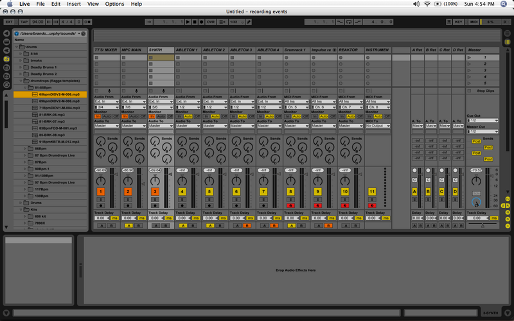Click the Master pan knob

(476, 180)
